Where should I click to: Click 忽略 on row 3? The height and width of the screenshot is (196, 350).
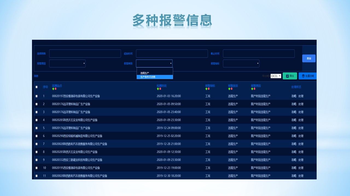pos(294,112)
